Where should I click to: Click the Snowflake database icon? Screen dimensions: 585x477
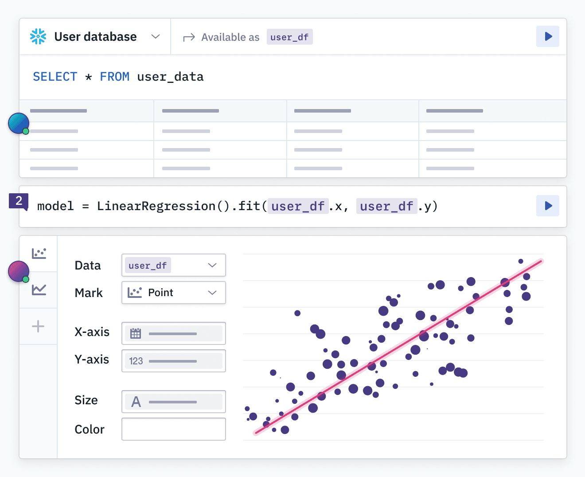38,36
